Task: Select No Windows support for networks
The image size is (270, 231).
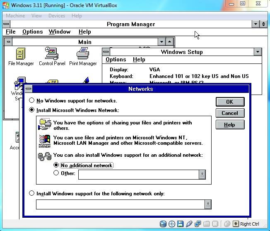Action: coord(32,100)
